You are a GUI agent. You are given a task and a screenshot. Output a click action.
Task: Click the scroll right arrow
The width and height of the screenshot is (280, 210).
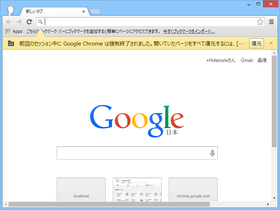point(268,204)
